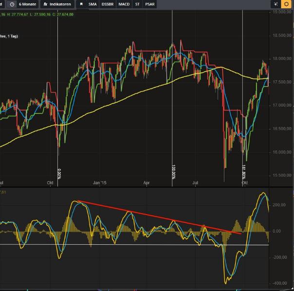This screenshot has width=294, height=291.
Task: Click the 19.000,00 price axis label
Action: point(282,12)
